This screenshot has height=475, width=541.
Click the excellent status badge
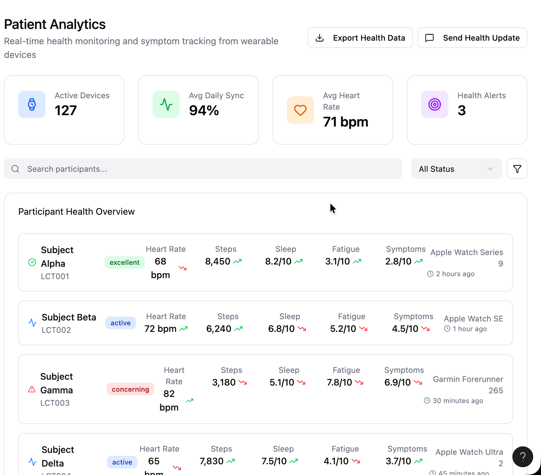pos(125,262)
